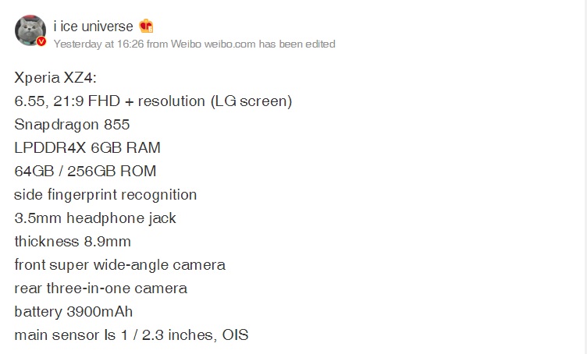Click the "side fingerprint recognition" line
The width and height of the screenshot is (587, 354).
[105, 195]
